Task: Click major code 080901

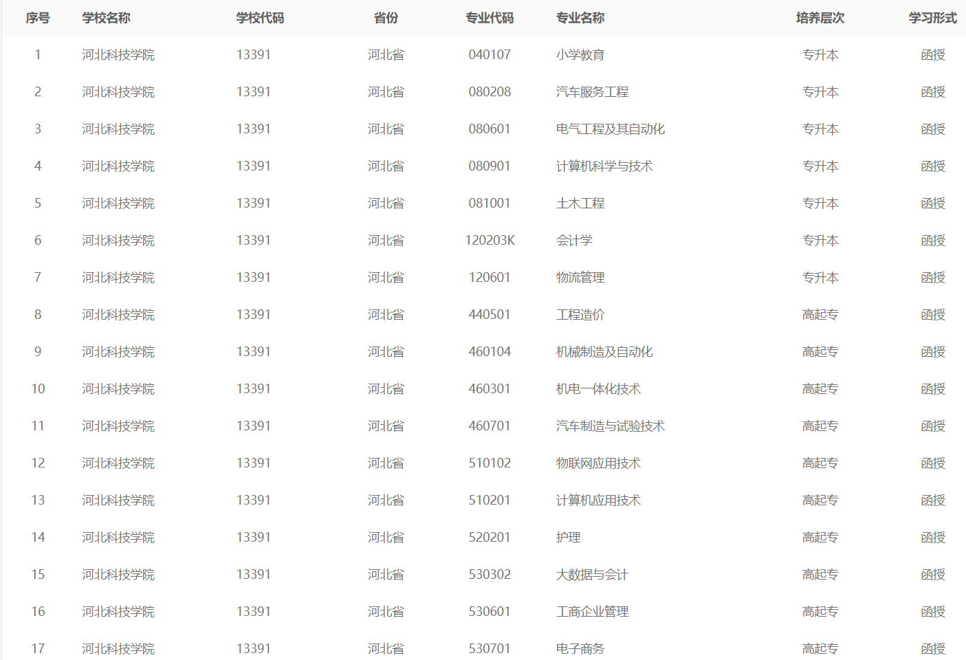Action: pos(490,166)
